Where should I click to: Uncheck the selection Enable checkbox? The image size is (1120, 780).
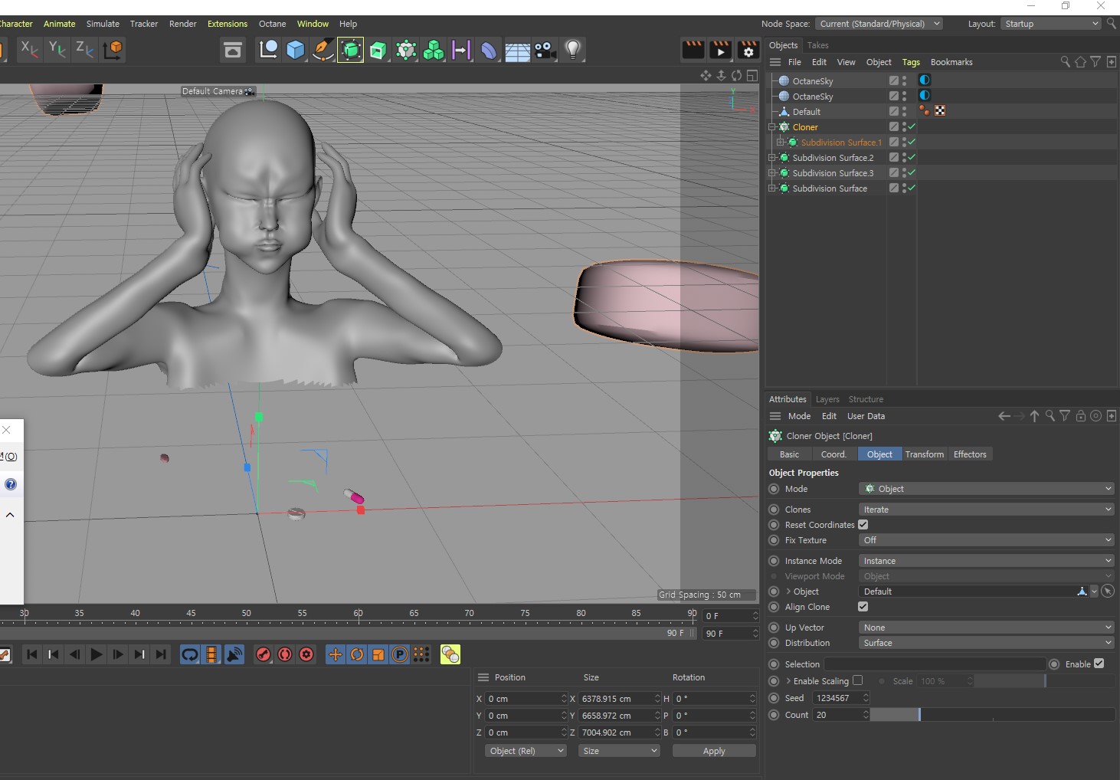click(1099, 664)
